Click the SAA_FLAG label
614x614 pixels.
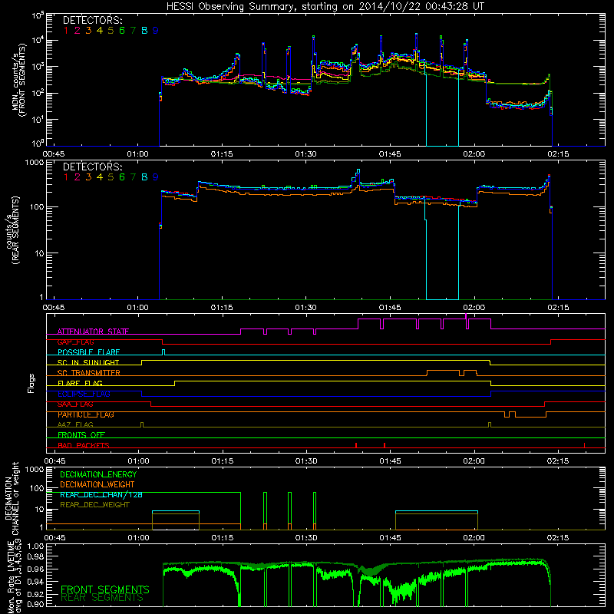pyautogui.click(x=75, y=404)
